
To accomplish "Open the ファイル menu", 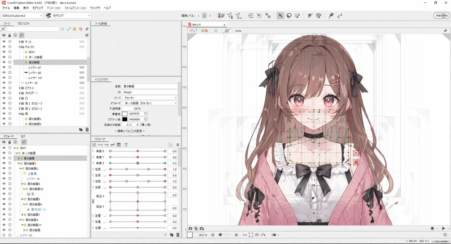I will tap(6, 8).
